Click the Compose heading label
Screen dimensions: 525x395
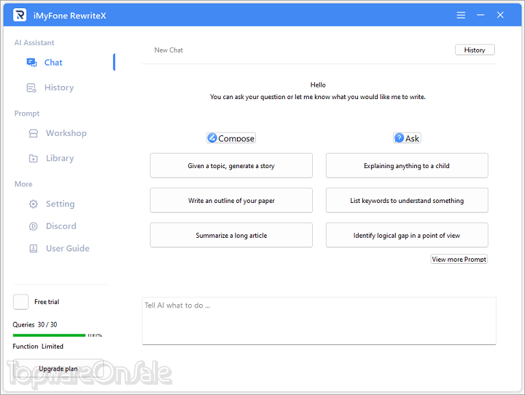pos(236,138)
